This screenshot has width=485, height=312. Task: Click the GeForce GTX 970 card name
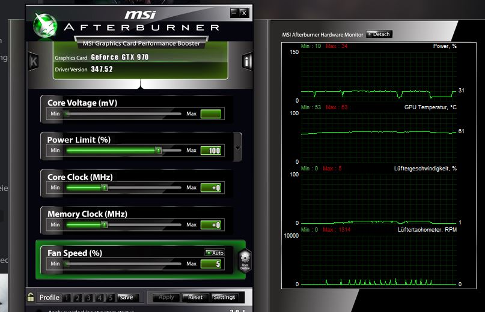tap(120, 57)
